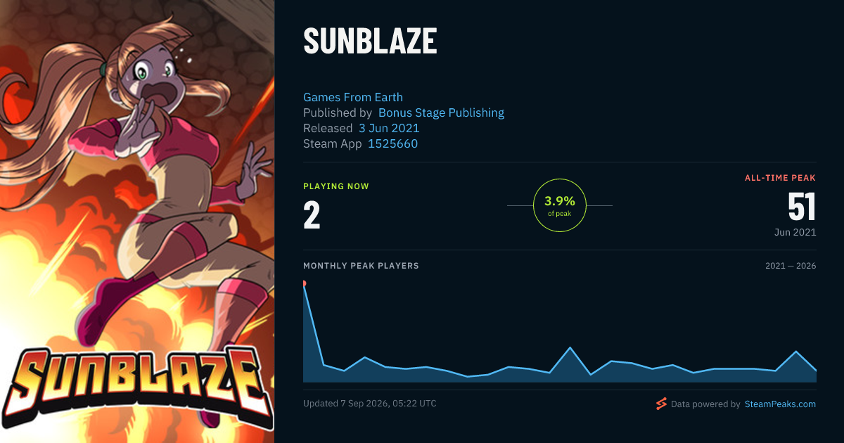Click the SUNBLAZE game title heading
The width and height of the screenshot is (844, 443).
370,41
